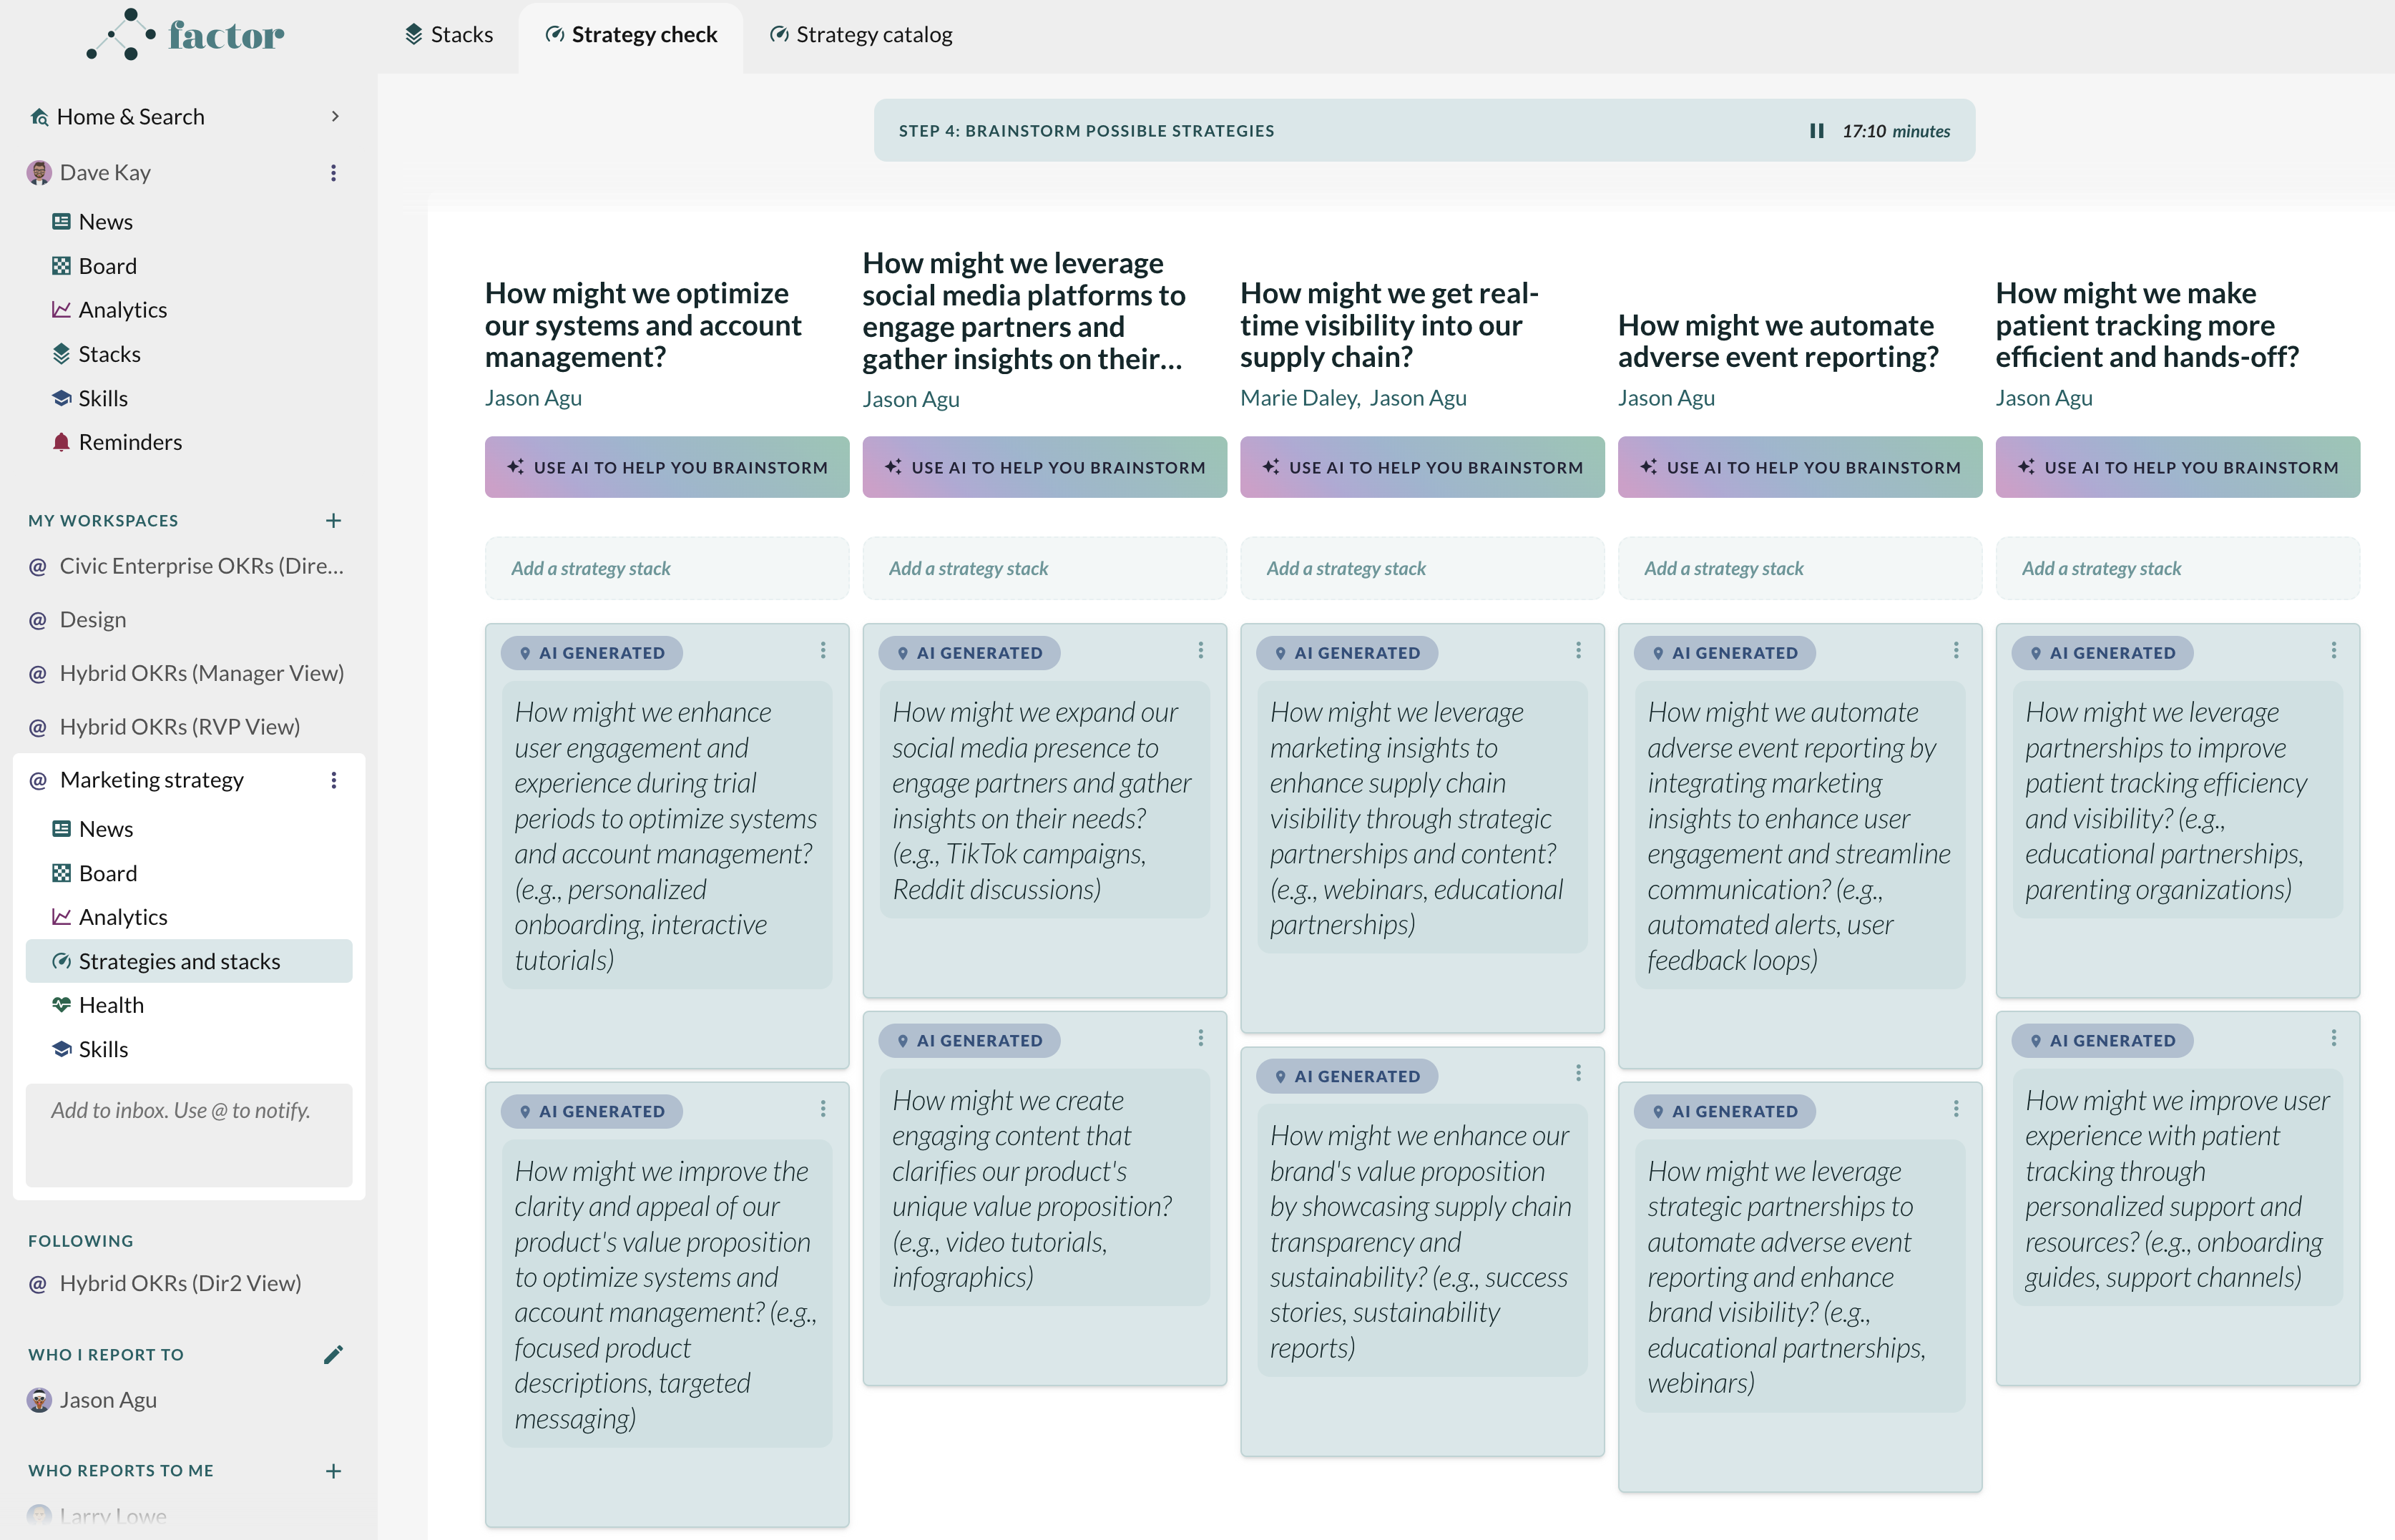Click AI Generated badge on 'create engaging content' card
This screenshot has height=1540, width=2395.
[969, 1041]
